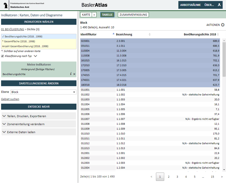Go to table page 2
Viewport: 226px width, 183px height.
169,177
